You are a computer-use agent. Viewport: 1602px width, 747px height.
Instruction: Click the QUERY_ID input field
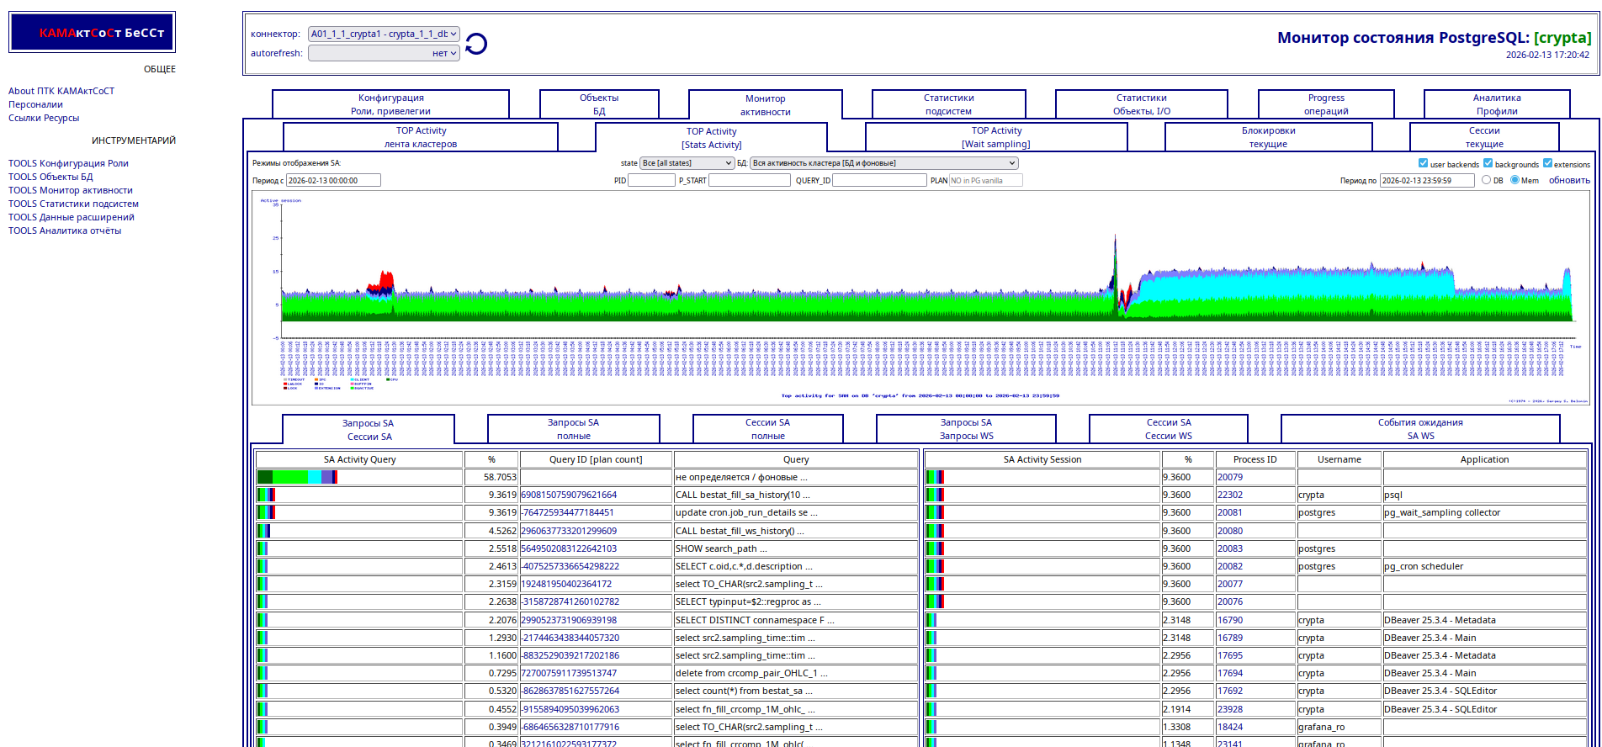click(878, 180)
